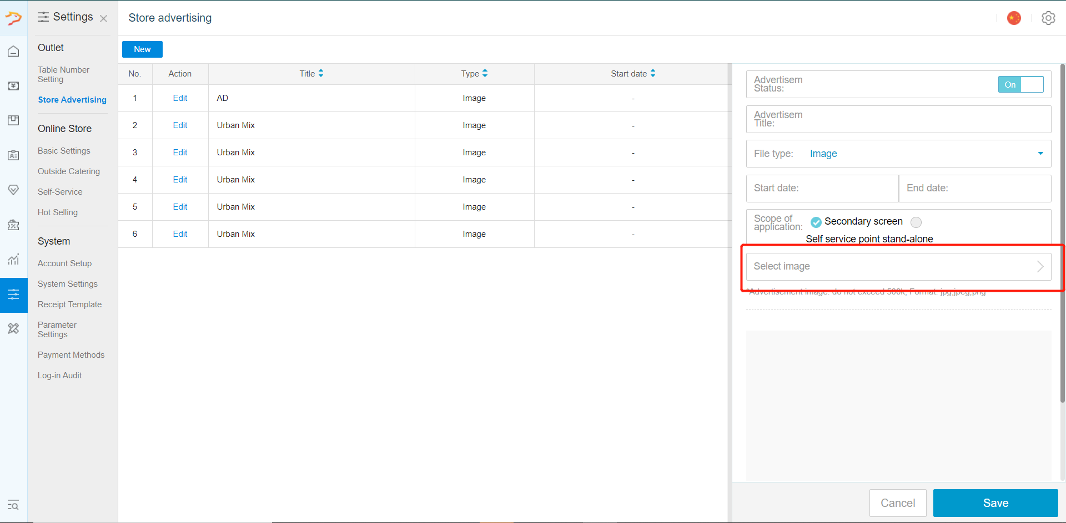This screenshot has width=1066, height=523.
Task: Click the New button
Action: coord(142,49)
